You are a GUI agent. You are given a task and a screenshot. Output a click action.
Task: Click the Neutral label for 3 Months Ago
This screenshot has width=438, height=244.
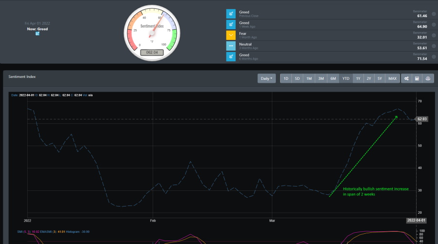245,44
